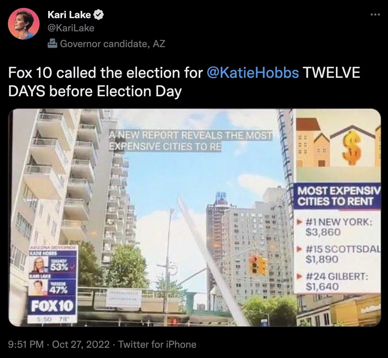
Task: Open the Governor candidate, AZ label
Action: [x=113, y=44]
